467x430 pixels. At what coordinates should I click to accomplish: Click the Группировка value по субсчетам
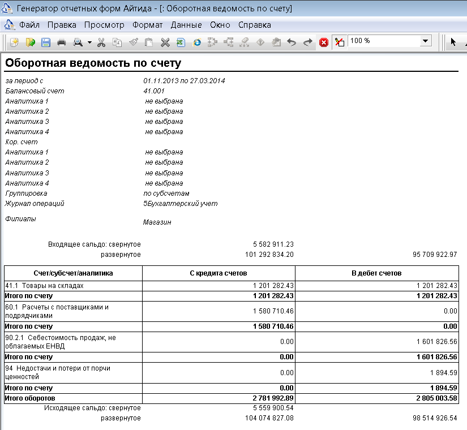(166, 193)
